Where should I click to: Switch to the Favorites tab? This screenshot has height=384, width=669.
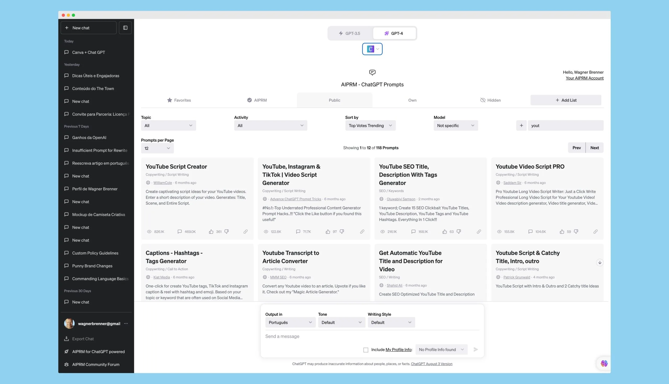[x=179, y=100]
